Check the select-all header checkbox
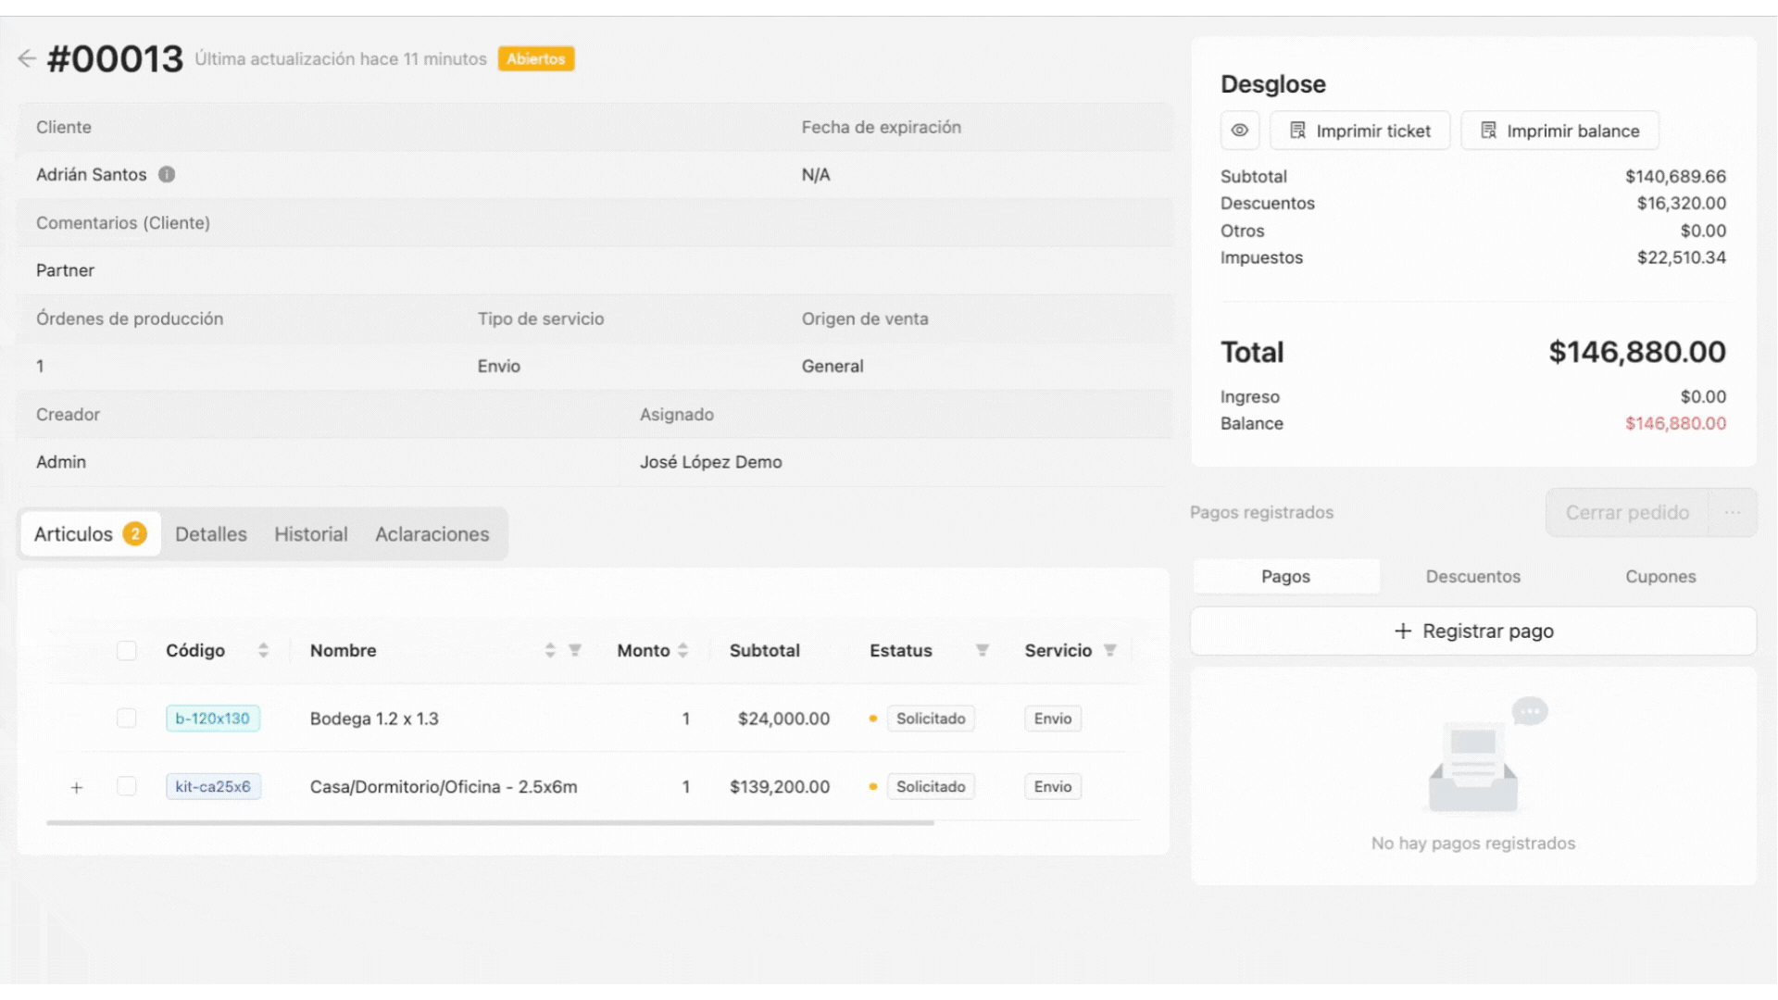Screen dimensions: 1778x1000 click(127, 650)
